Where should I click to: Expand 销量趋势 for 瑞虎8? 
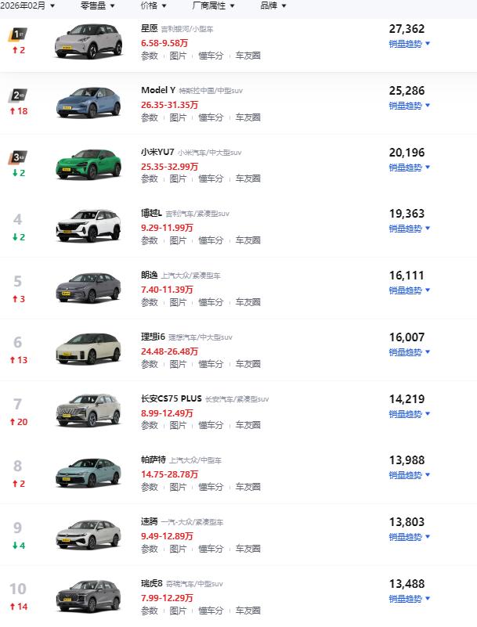click(410, 599)
